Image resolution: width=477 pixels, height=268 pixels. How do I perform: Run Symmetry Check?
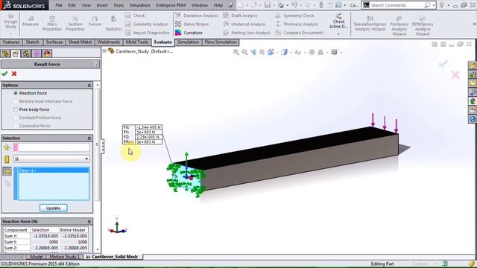coord(294,16)
